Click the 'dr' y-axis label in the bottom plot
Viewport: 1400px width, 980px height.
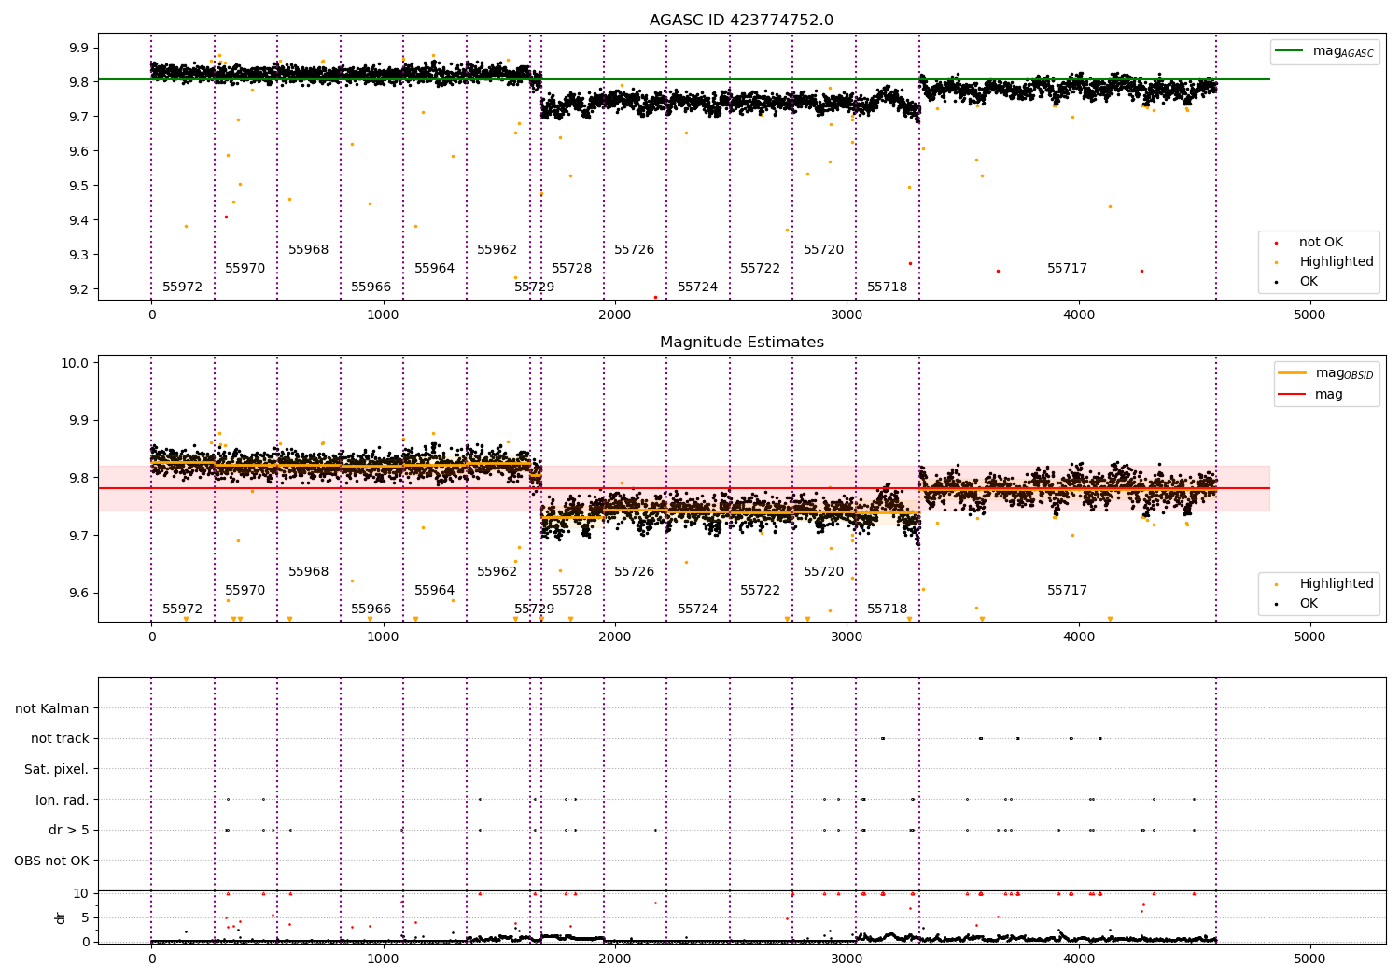61,917
